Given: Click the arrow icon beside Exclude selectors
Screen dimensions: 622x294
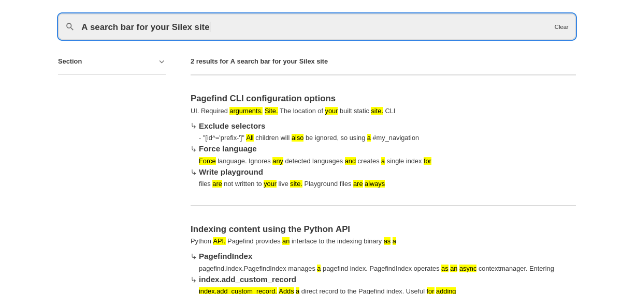Looking at the screenshot, I should 194,126.
